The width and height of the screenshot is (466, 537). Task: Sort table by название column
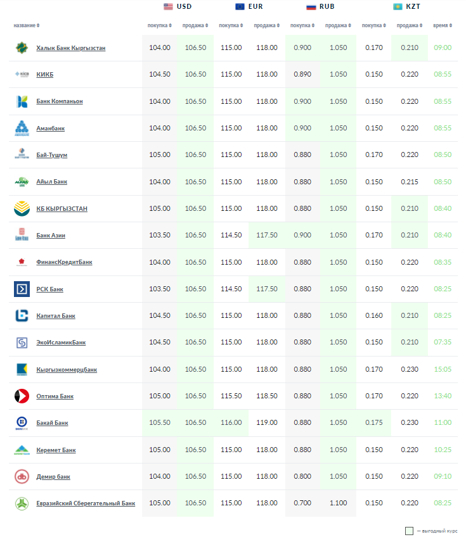point(26,26)
